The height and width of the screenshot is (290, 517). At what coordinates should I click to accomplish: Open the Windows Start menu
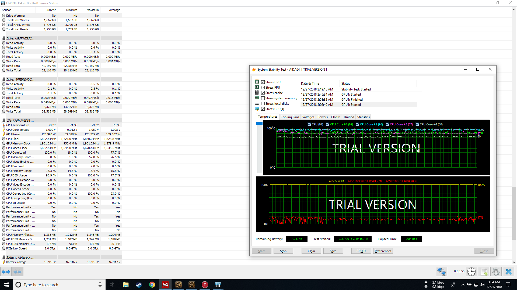[6, 285]
